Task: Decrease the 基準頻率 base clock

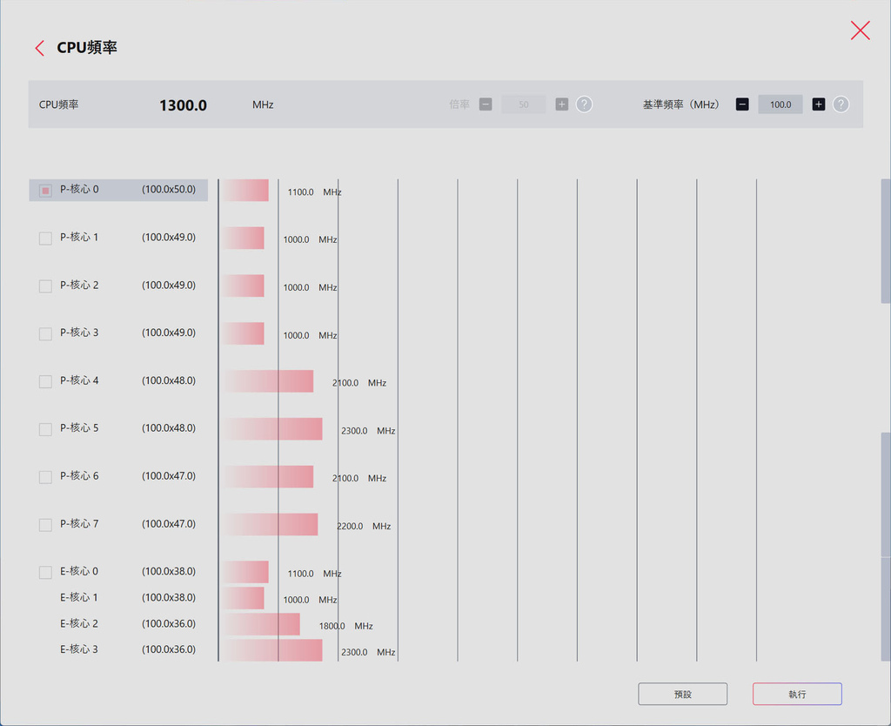Action: 742,104
